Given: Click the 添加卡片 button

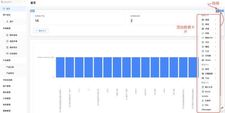Looking at the screenshot, I should coord(41,31).
